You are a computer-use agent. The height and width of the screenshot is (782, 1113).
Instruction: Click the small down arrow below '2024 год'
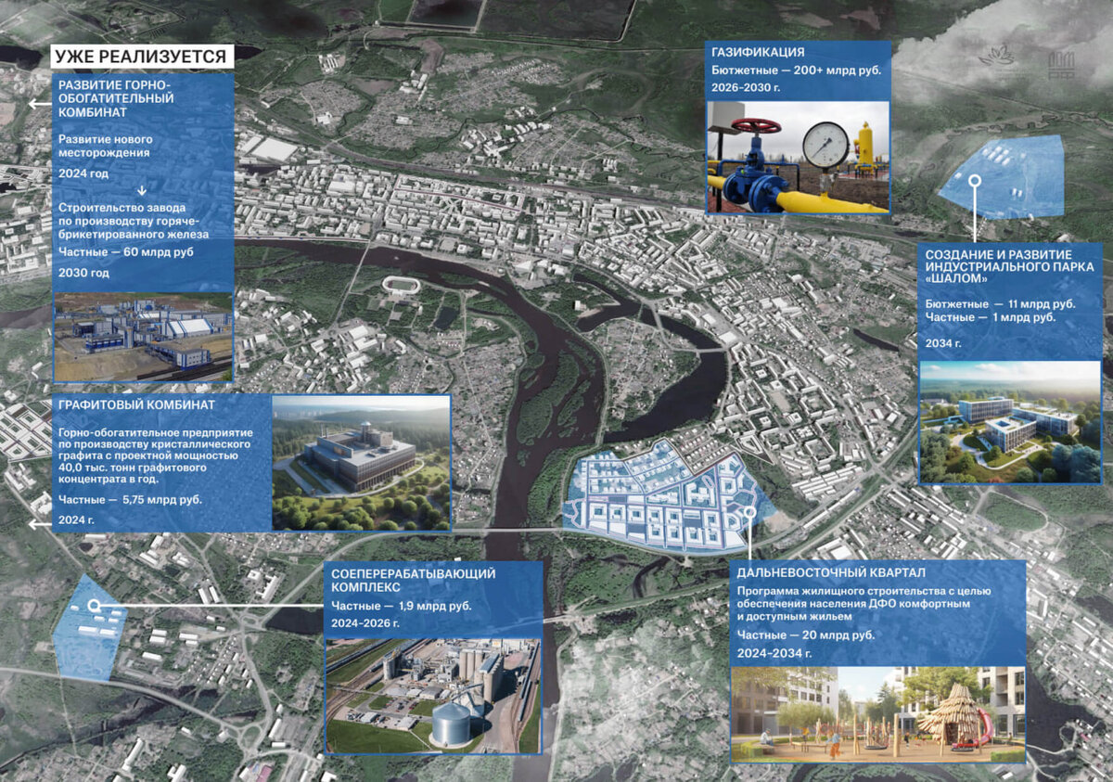[141, 190]
